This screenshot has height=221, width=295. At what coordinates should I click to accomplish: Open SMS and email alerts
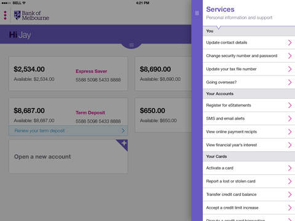pyautogui.click(x=249, y=118)
